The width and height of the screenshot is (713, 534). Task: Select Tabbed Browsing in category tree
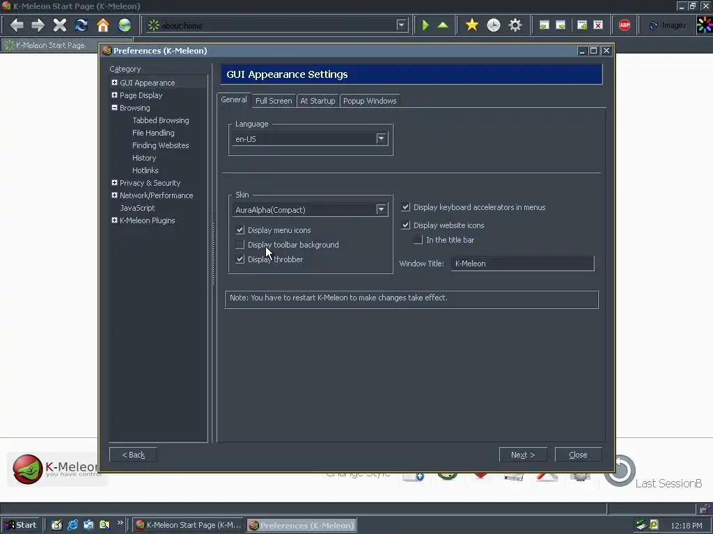(161, 120)
